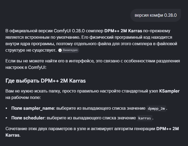Click the first bullet point marker
The width and height of the screenshot is (188, 146).
point(6,108)
